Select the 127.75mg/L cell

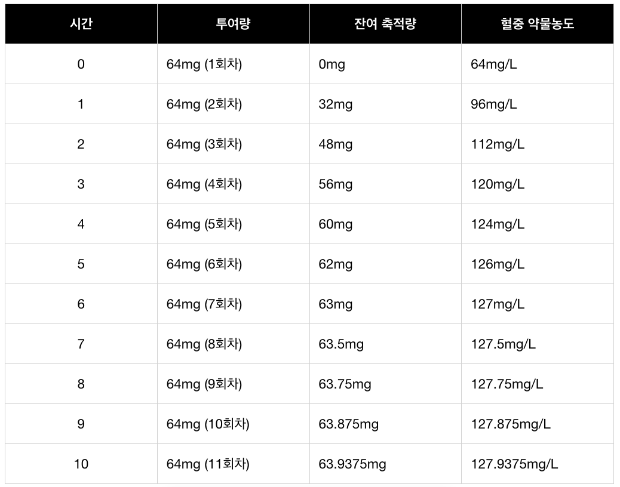coord(507,384)
